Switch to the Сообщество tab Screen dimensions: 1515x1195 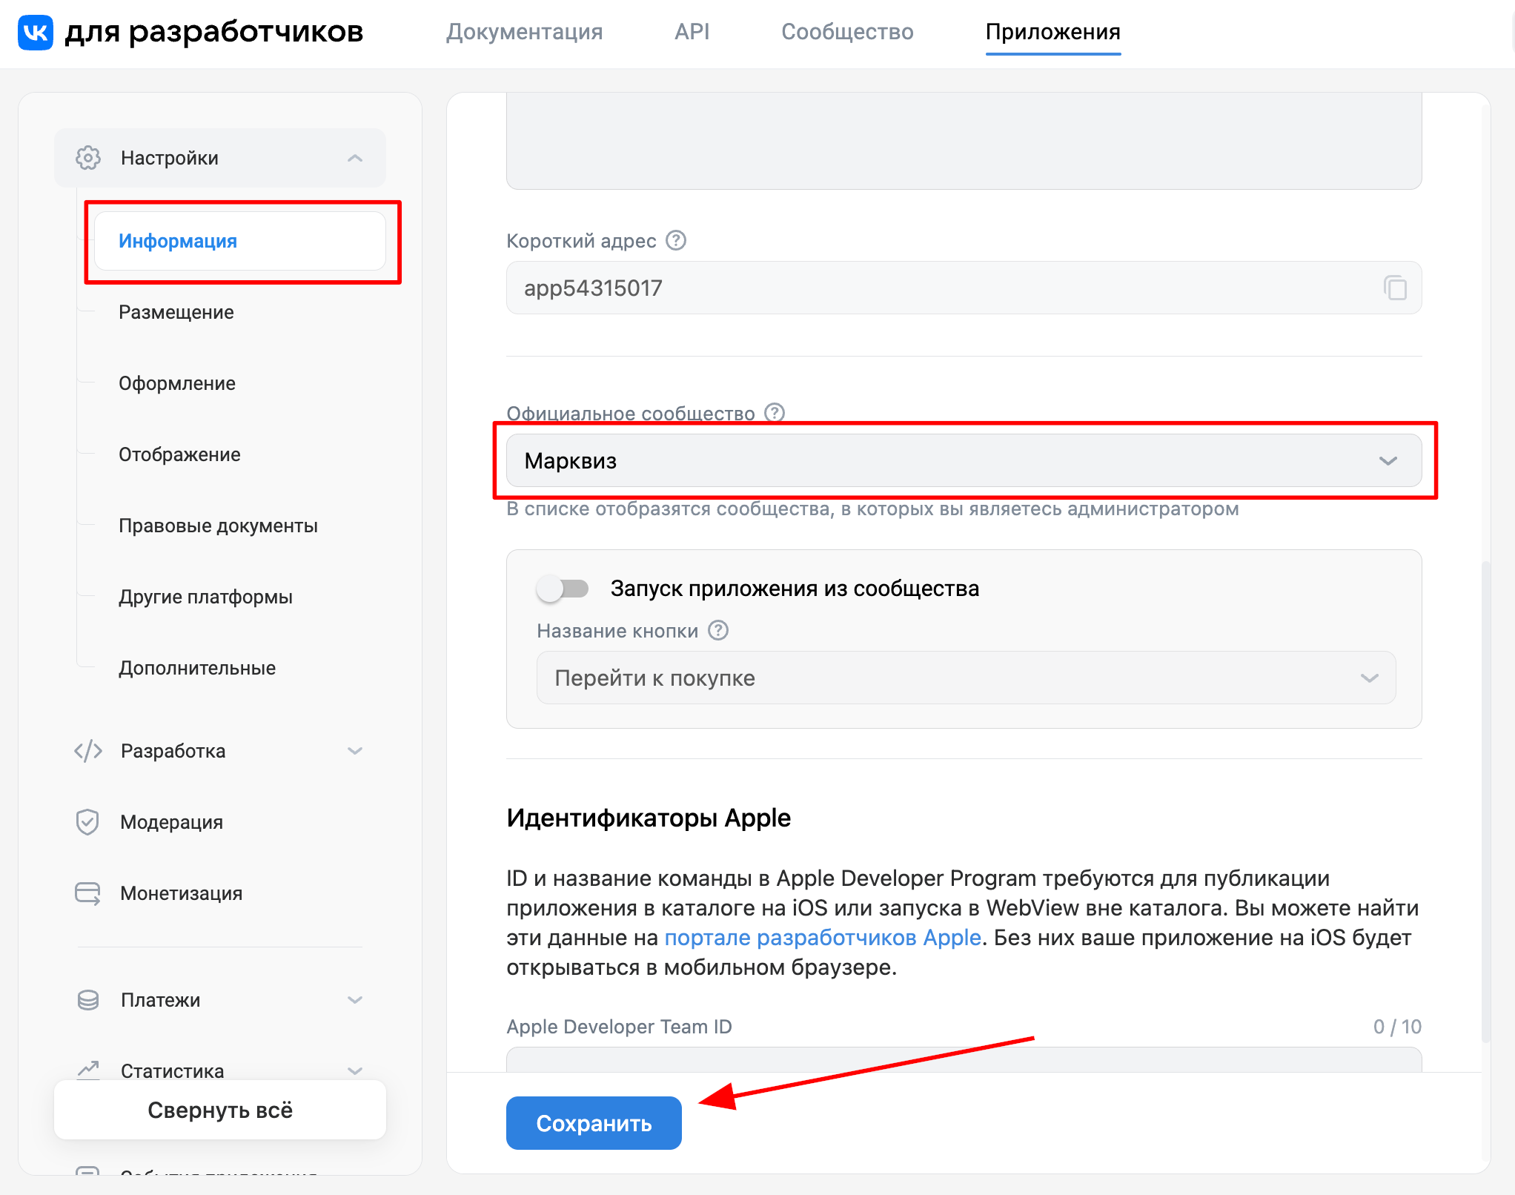pos(847,32)
